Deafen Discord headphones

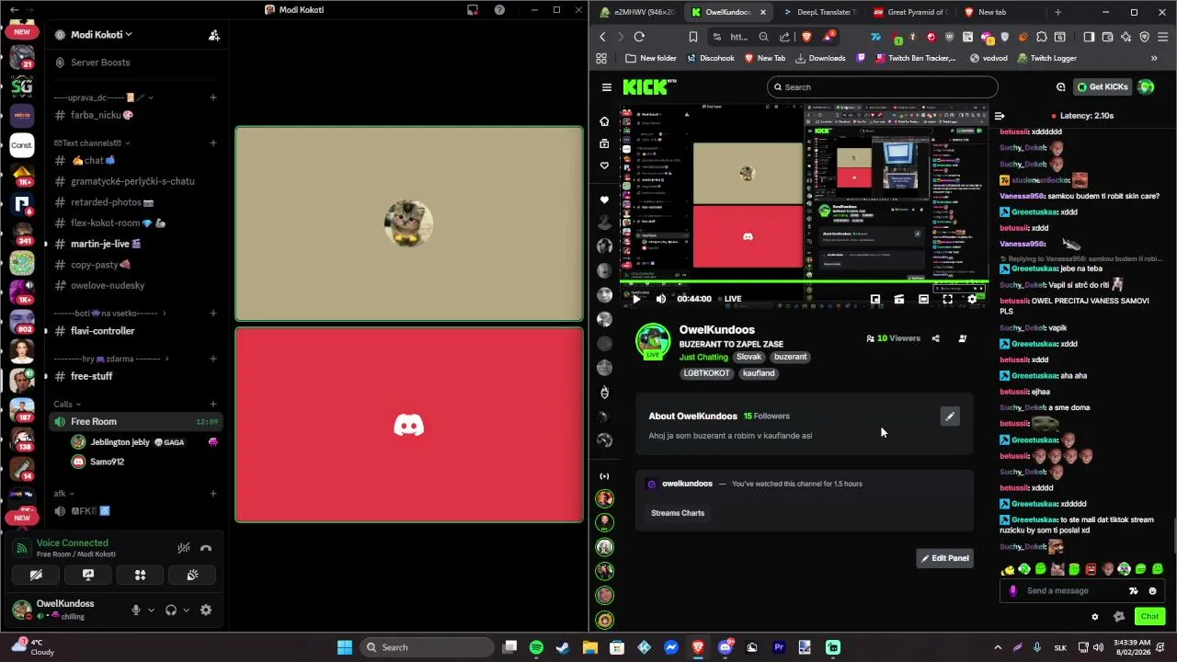pos(170,610)
